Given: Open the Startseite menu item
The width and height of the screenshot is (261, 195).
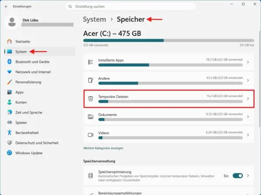Looking at the screenshot, I should [x=40, y=42].
